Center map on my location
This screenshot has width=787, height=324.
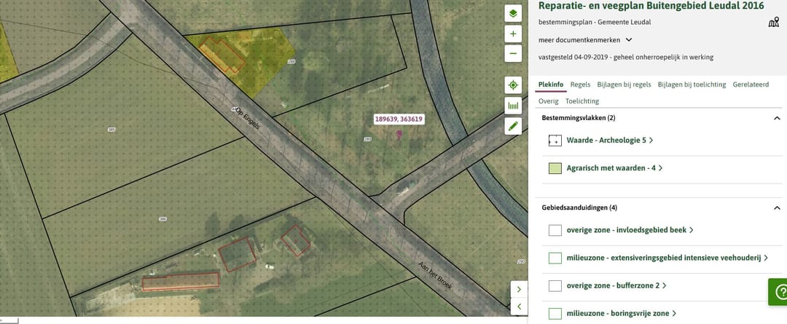(x=513, y=85)
